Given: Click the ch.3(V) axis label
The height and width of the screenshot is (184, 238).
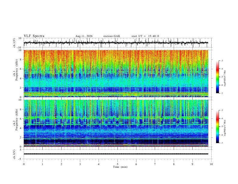Looking at the screenshot, I should [14, 154].
